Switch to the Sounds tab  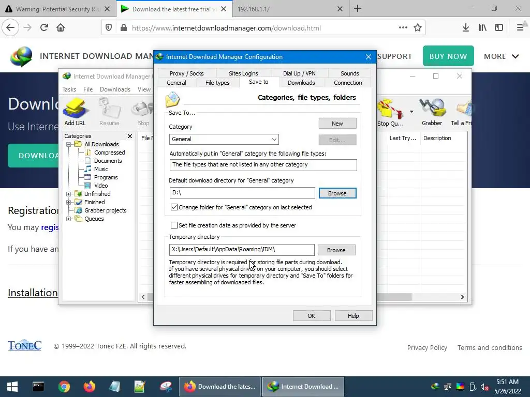349,73
